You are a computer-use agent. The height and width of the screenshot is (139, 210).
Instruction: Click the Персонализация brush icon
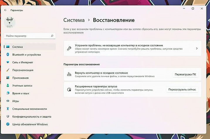(x=8, y=70)
